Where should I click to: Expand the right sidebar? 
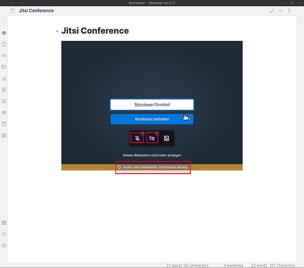click(300, 19)
